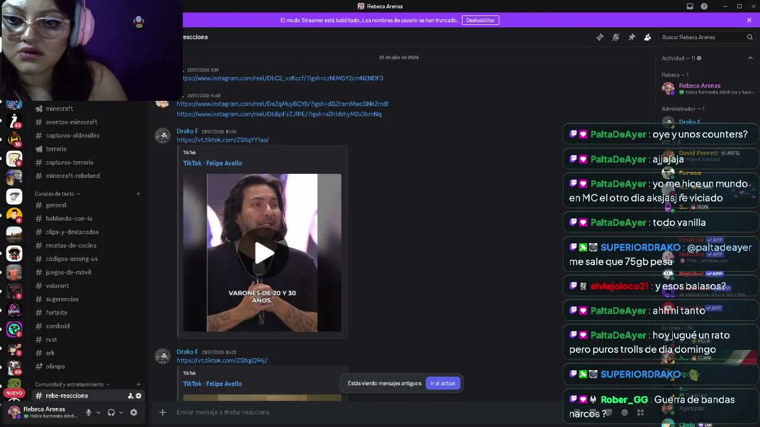Jump to present with Ir al actual

click(x=443, y=383)
